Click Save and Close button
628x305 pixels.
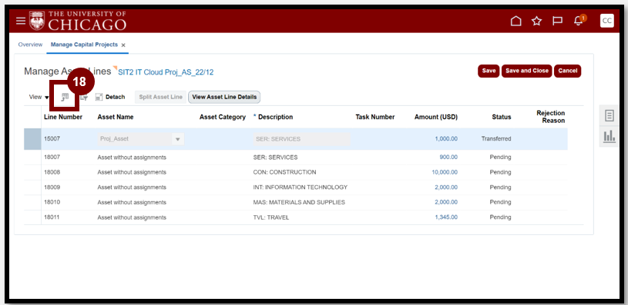[526, 71]
